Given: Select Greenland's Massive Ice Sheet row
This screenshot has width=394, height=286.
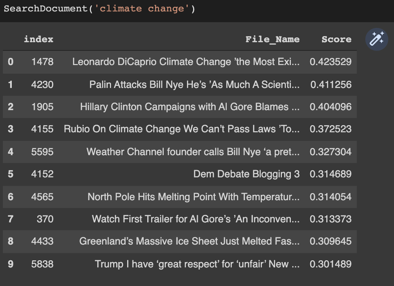Looking at the screenshot, I should [x=189, y=241].
